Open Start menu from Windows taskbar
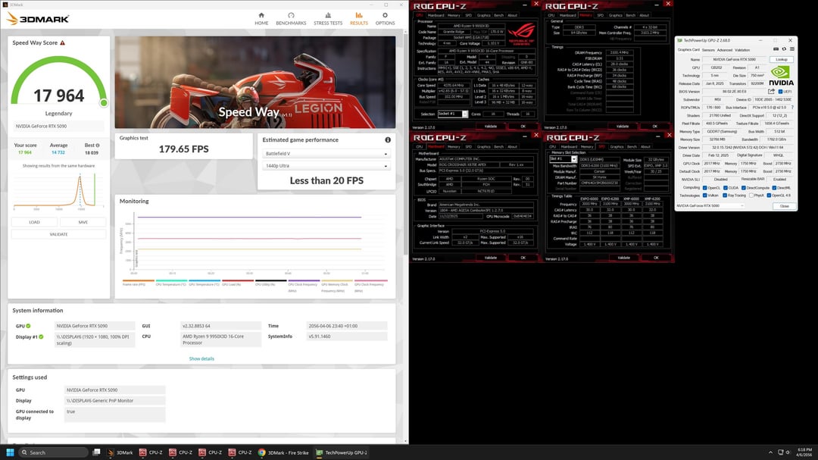Viewport: 818px width, 460px height. point(11,452)
